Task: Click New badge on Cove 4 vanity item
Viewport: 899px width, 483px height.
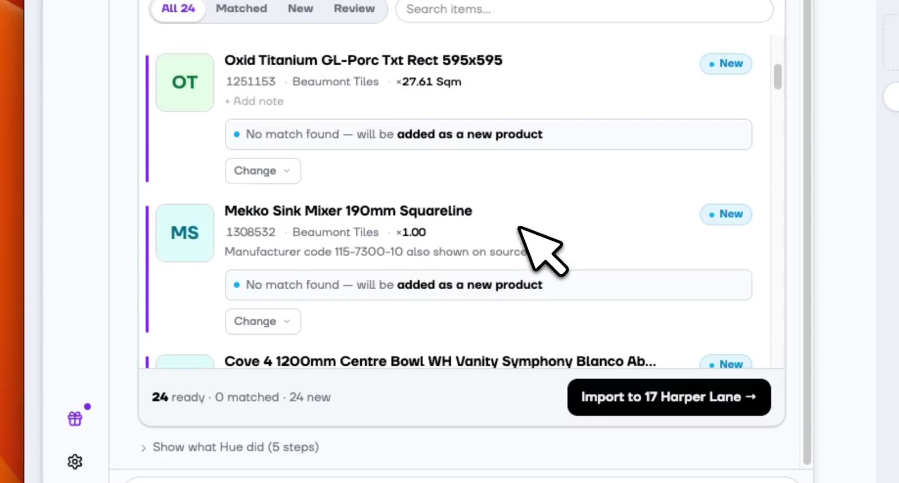Action: click(x=725, y=363)
